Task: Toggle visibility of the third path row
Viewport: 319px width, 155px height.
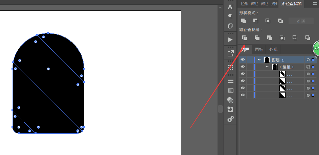Action: (243, 88)
